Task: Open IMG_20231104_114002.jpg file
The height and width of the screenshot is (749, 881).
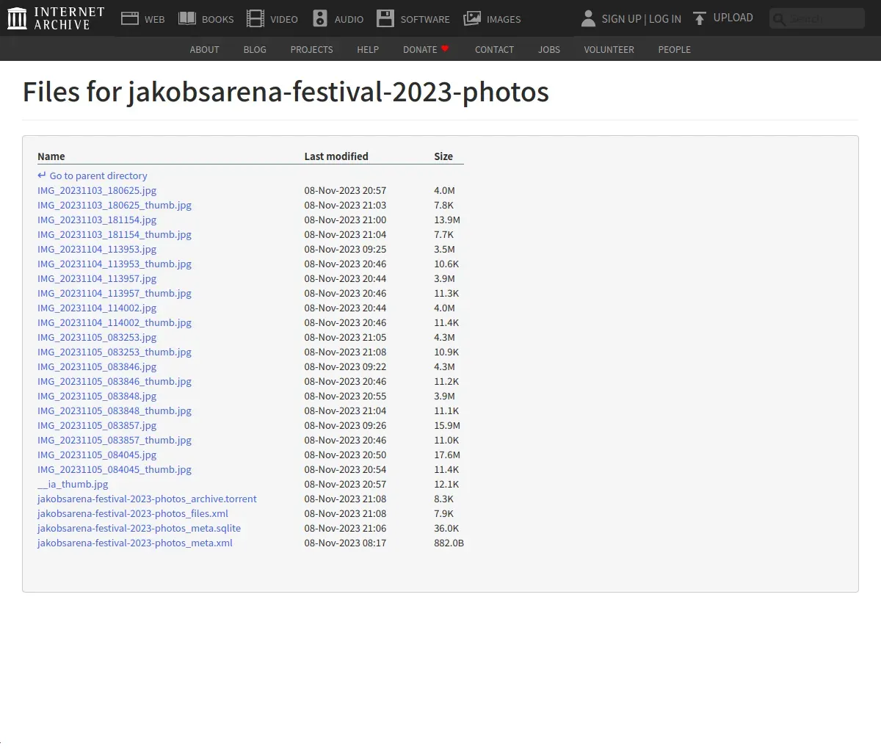Action: (x=97, y=308)
